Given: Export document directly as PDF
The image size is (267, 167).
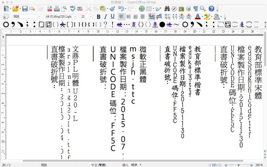Looking at the screenshot, I should tap(49, 9).
